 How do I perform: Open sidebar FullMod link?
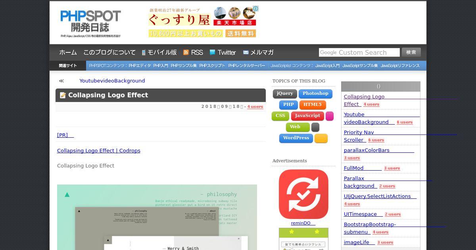353,168
